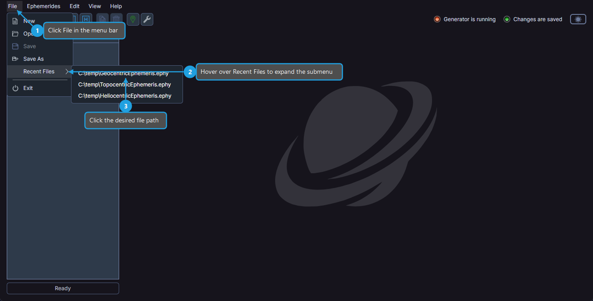
Task: Select Exit from the File menu
Action: [29, 88]
